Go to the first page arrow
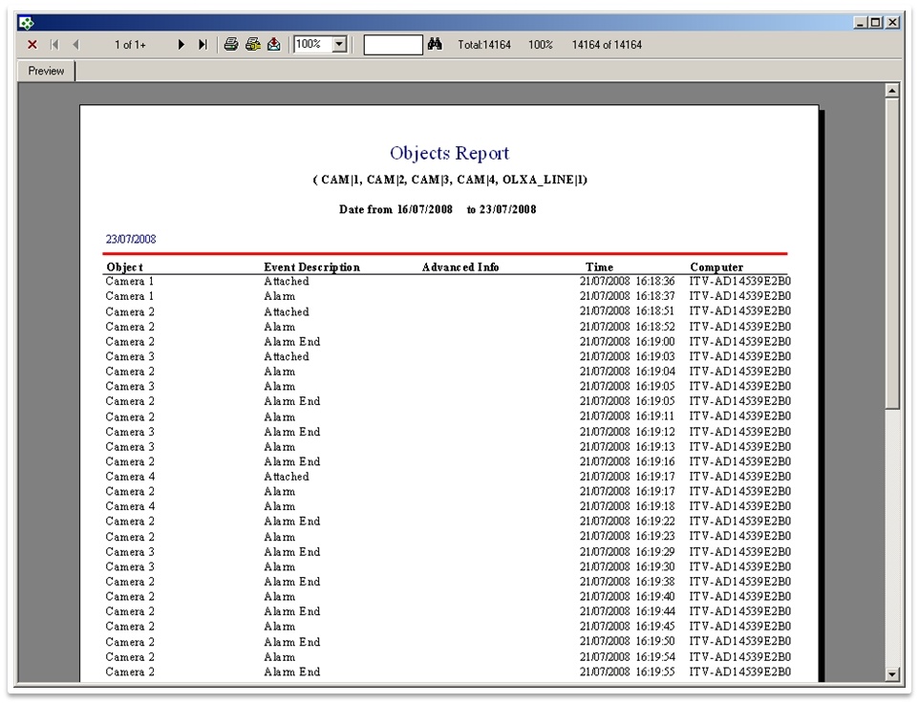919x704 pixels. (x=54, y=45)
